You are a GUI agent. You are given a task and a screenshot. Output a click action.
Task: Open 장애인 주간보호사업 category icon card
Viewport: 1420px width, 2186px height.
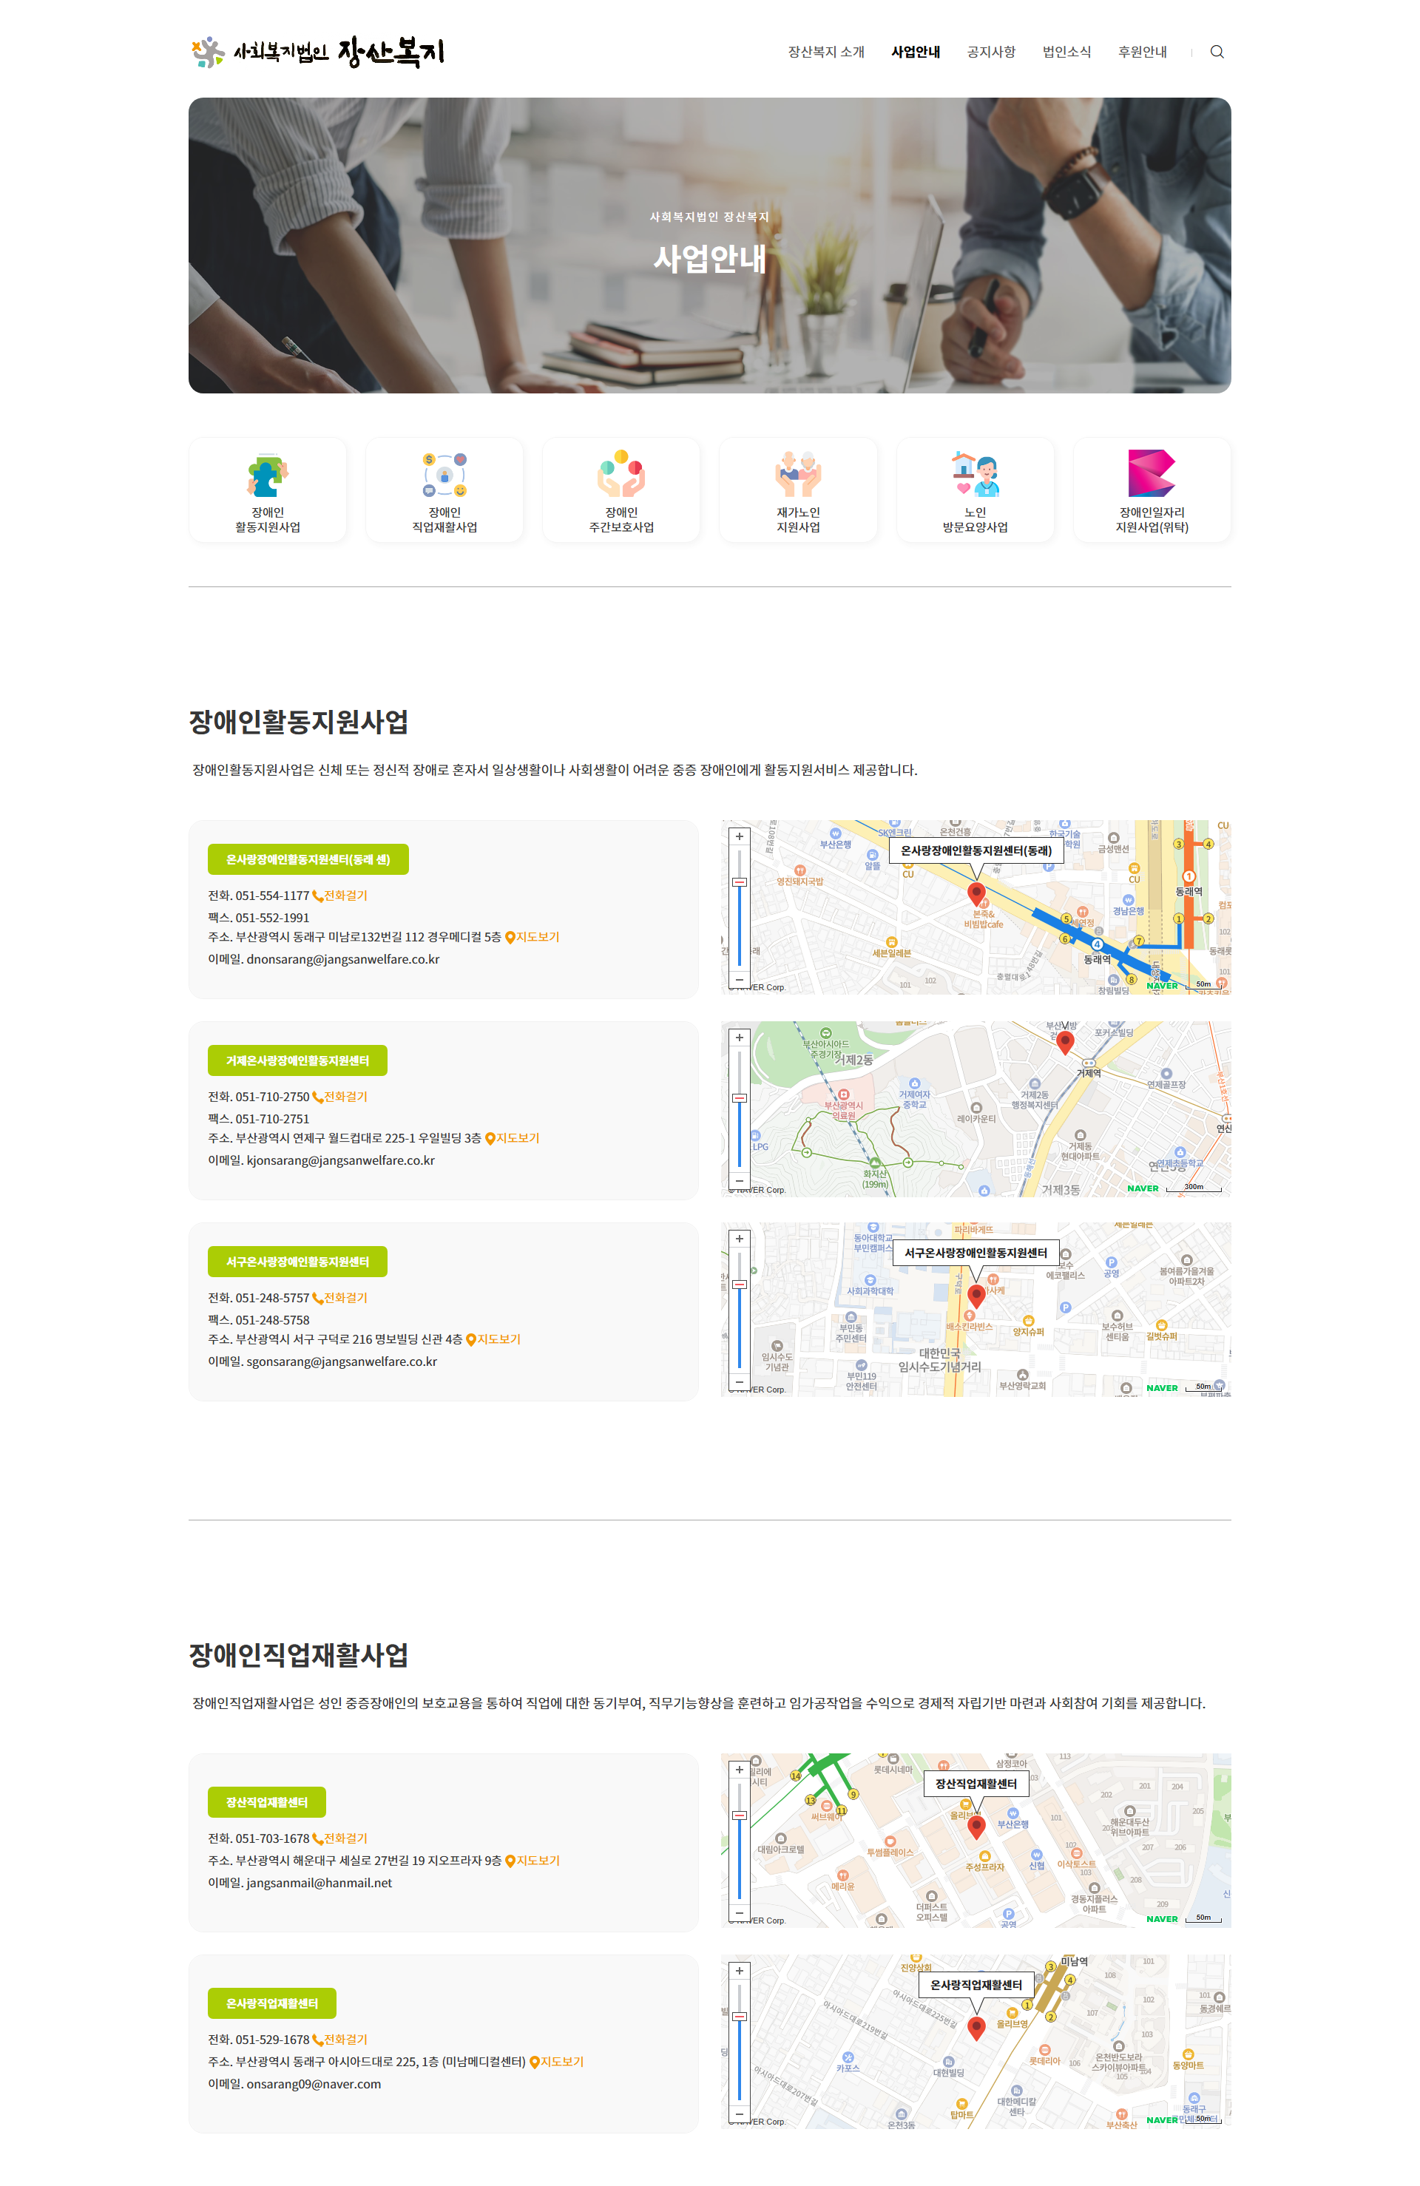tap(621, 490)
